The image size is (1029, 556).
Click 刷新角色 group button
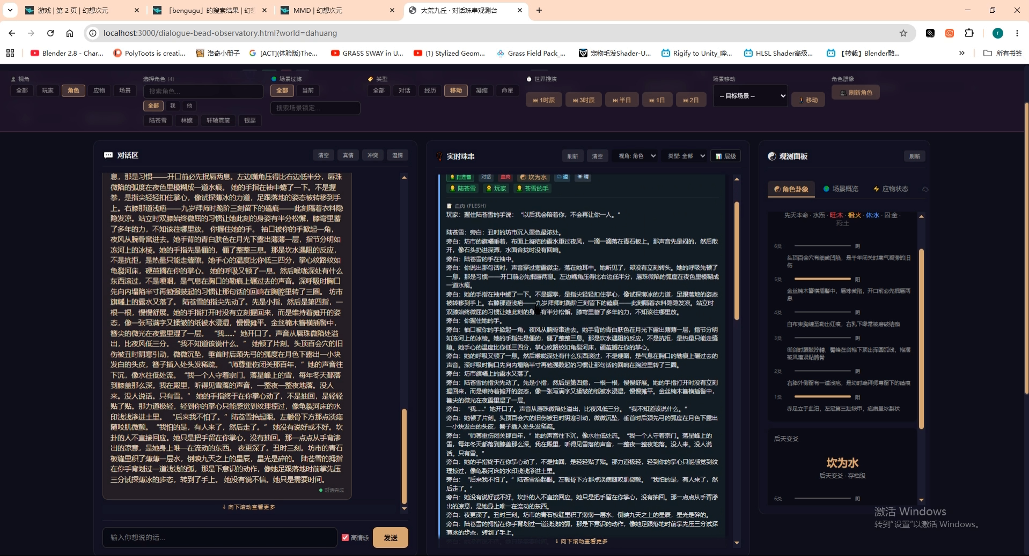click(855, 93)
